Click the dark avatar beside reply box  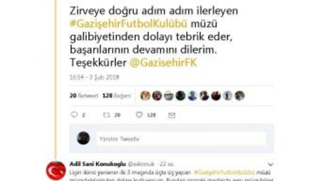point(83,138)
